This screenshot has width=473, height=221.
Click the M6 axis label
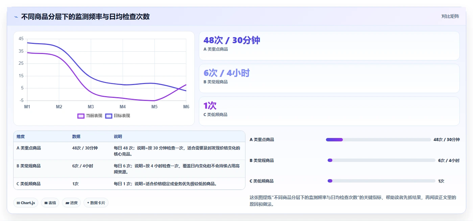click(186, 107)
